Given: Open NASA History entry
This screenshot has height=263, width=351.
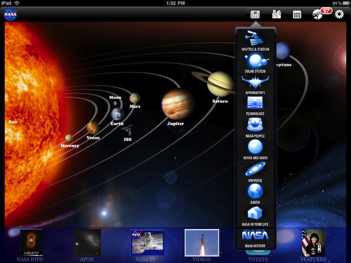Looking at the screenshot, I should [255, 238].
